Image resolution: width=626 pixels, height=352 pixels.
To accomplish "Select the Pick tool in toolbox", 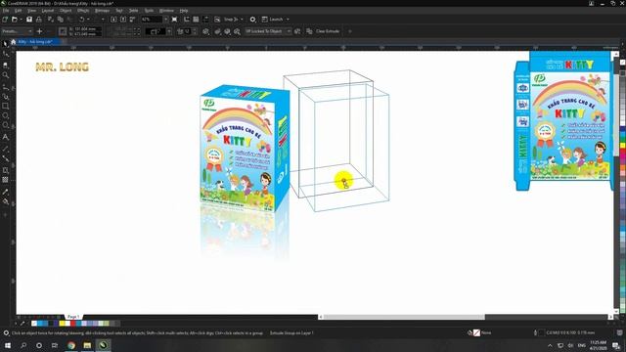I will pyautogui.click(x=5, y=43).
